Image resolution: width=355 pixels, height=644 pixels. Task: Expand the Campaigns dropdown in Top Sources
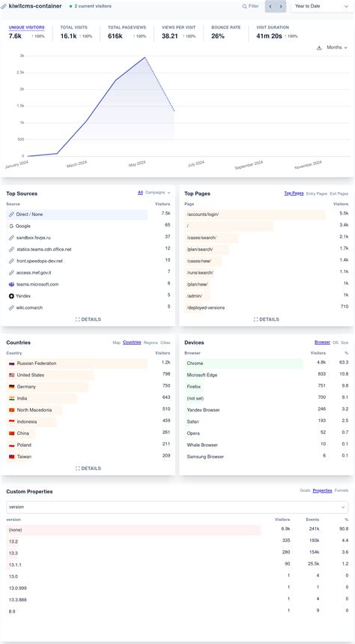[158, 192]
